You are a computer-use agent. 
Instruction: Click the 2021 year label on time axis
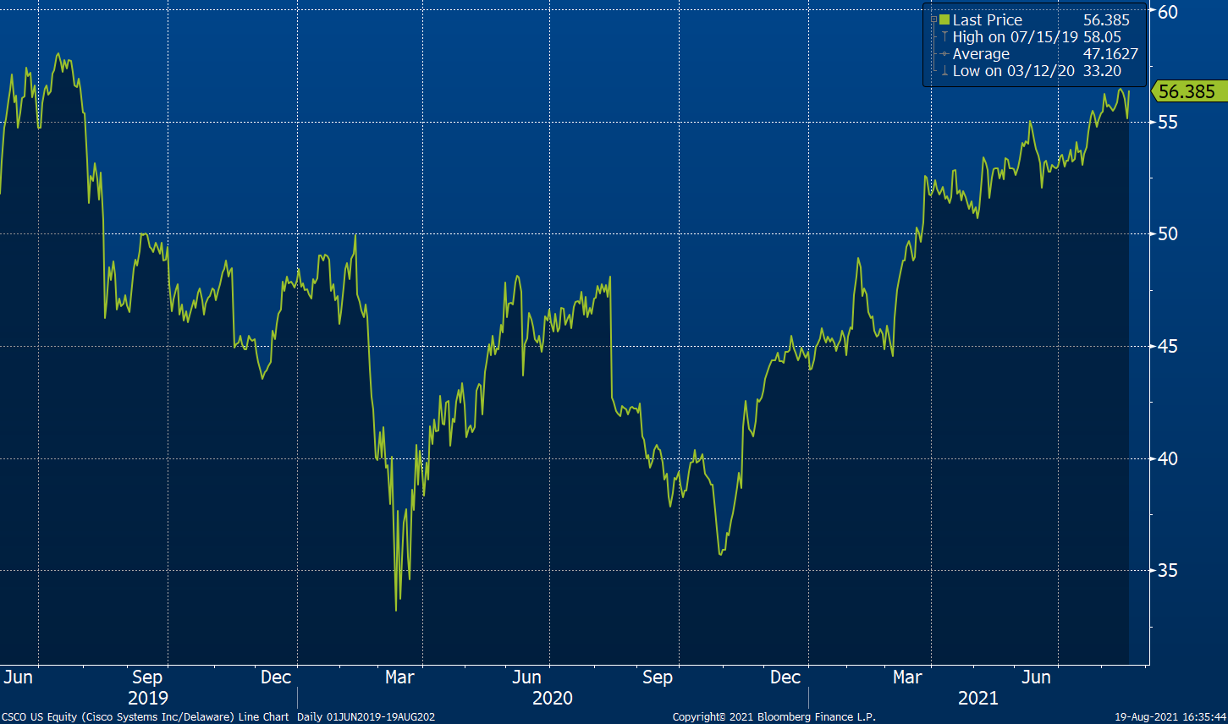978,699
